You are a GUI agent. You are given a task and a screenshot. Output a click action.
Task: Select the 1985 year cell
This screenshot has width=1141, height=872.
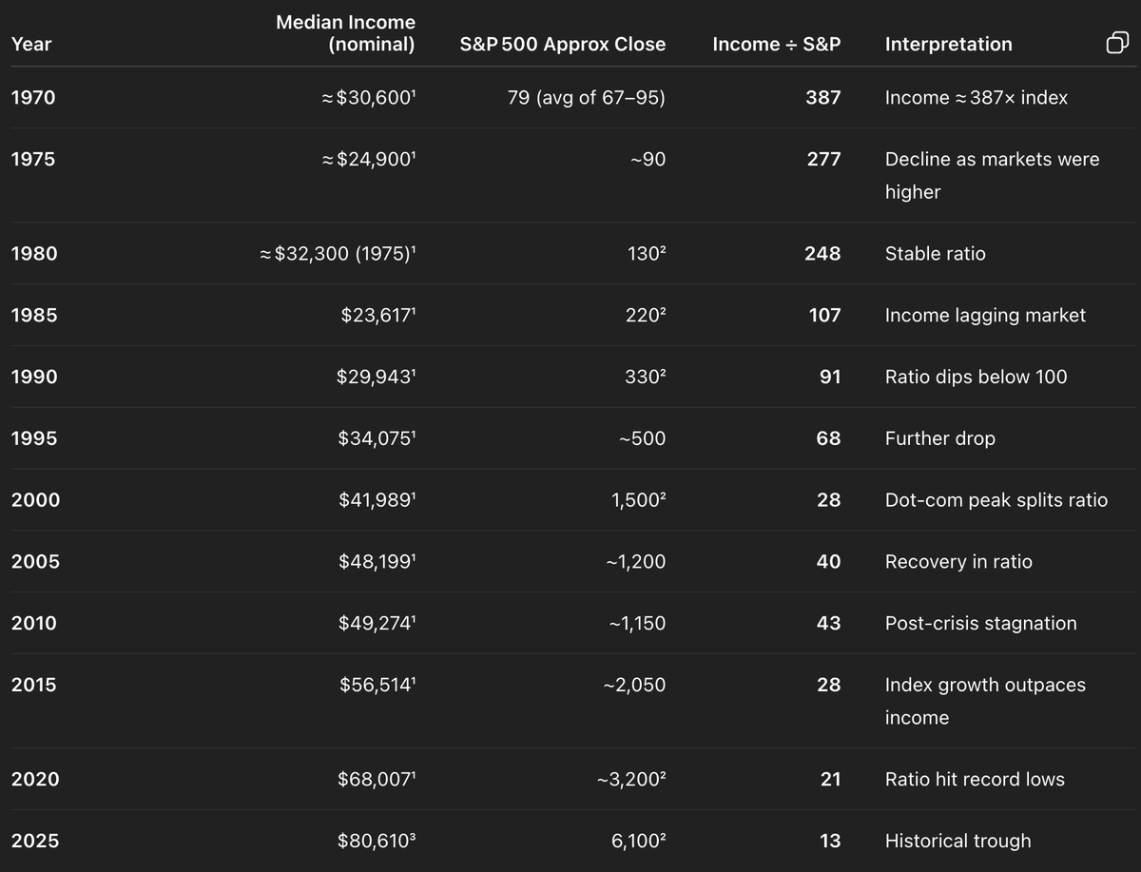click(34, 315)
